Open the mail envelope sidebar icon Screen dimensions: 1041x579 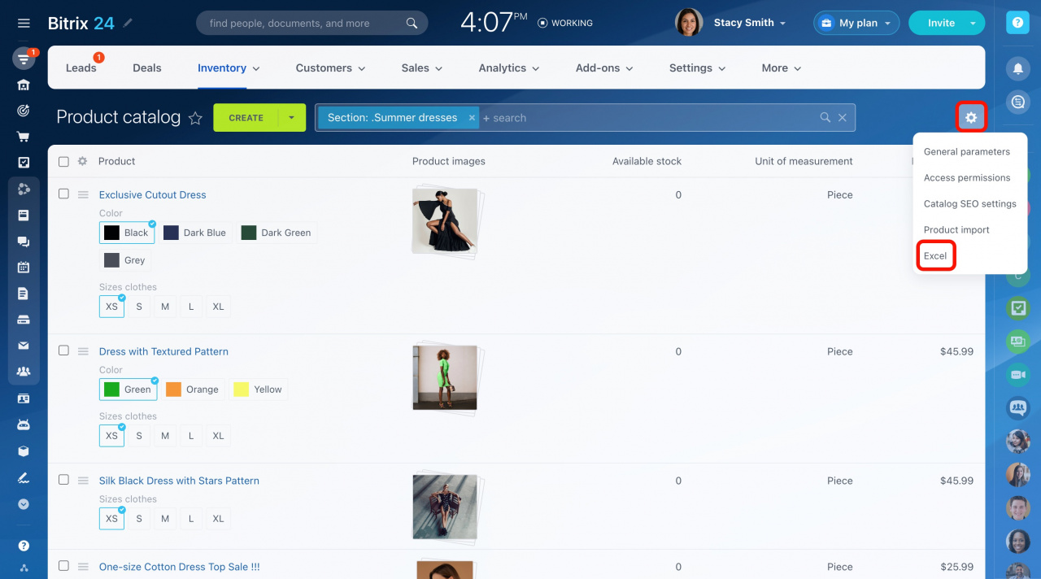pos(24,346)
